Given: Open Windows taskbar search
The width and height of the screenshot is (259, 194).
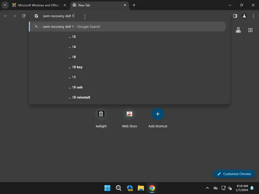Looking at the screenshot, I should point(119,188).
